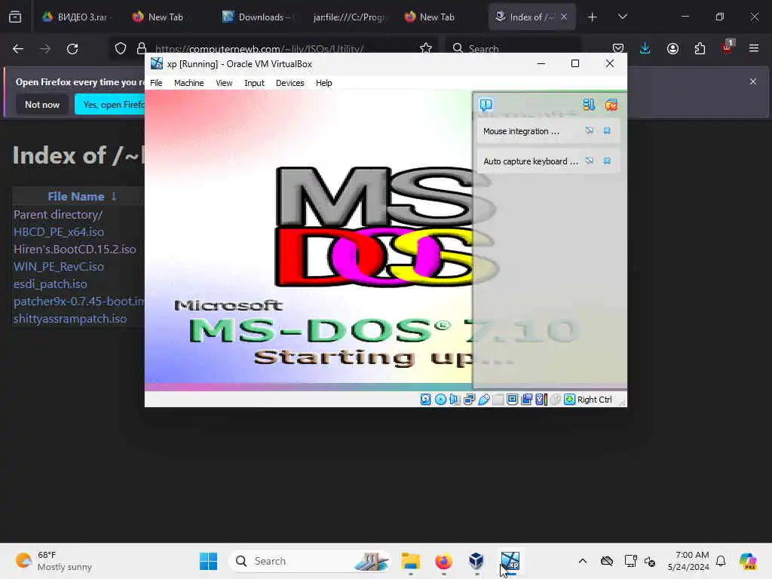
Task: Click the mouse integration status icon
Action: coord(556,400)
